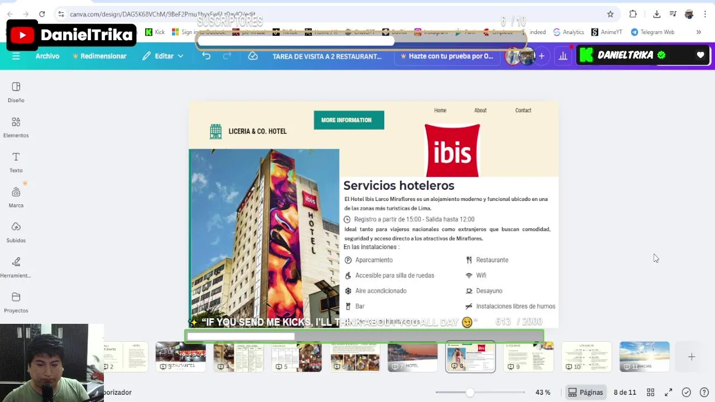Image resolution: width=715 pixels, height=402 pixels.
Task: Select the page 5 thumbnail
Action: [297, 357]
